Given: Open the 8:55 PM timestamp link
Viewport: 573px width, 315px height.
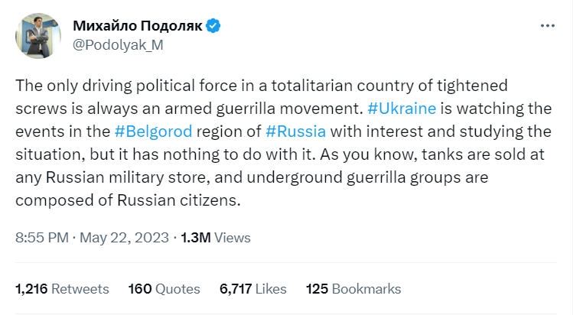Looking at the screenshot, I should (42, 238).
